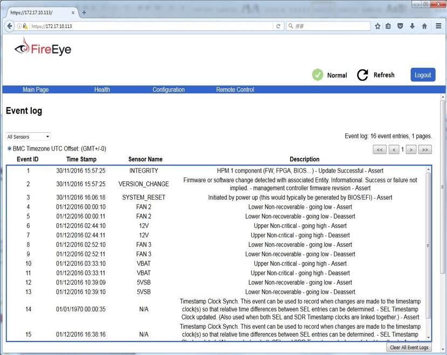Click the Refresh text label
447x355 pixels.
point(384,75)
